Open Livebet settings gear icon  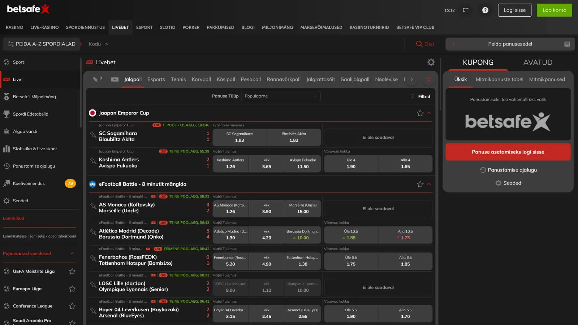point(431,62)
